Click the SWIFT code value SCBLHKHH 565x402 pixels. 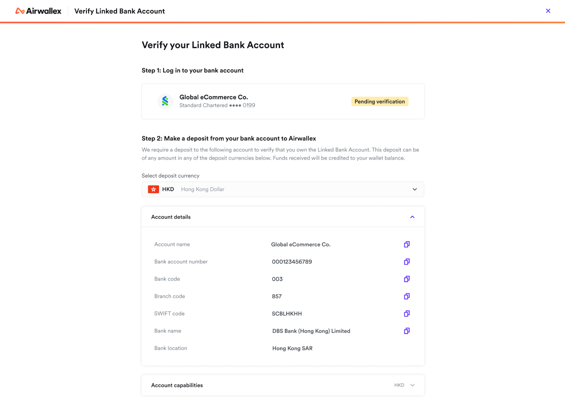tap(287, 313)
